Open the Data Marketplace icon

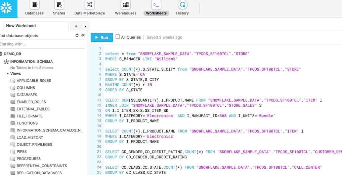click(x=90, y=5)
